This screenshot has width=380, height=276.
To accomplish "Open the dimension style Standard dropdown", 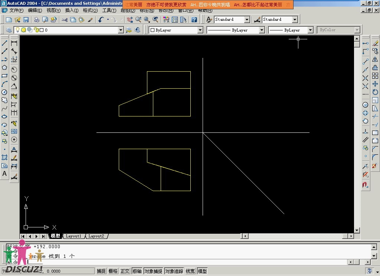I will [295, 19].
